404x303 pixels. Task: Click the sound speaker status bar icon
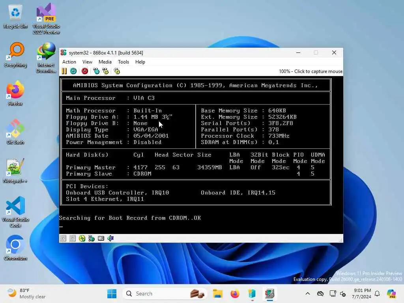110,238
